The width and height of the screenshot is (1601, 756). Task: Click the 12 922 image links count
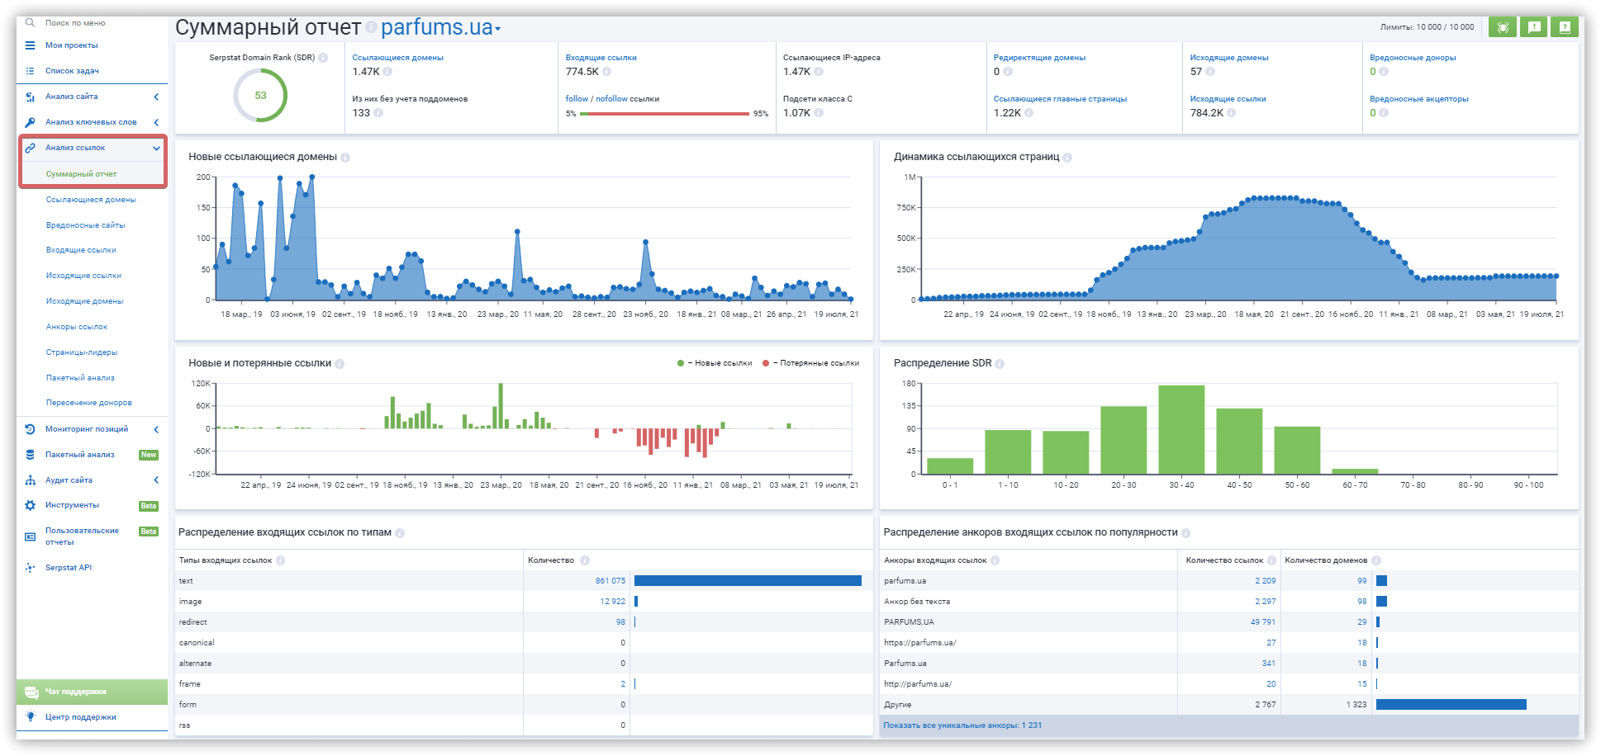613,602
